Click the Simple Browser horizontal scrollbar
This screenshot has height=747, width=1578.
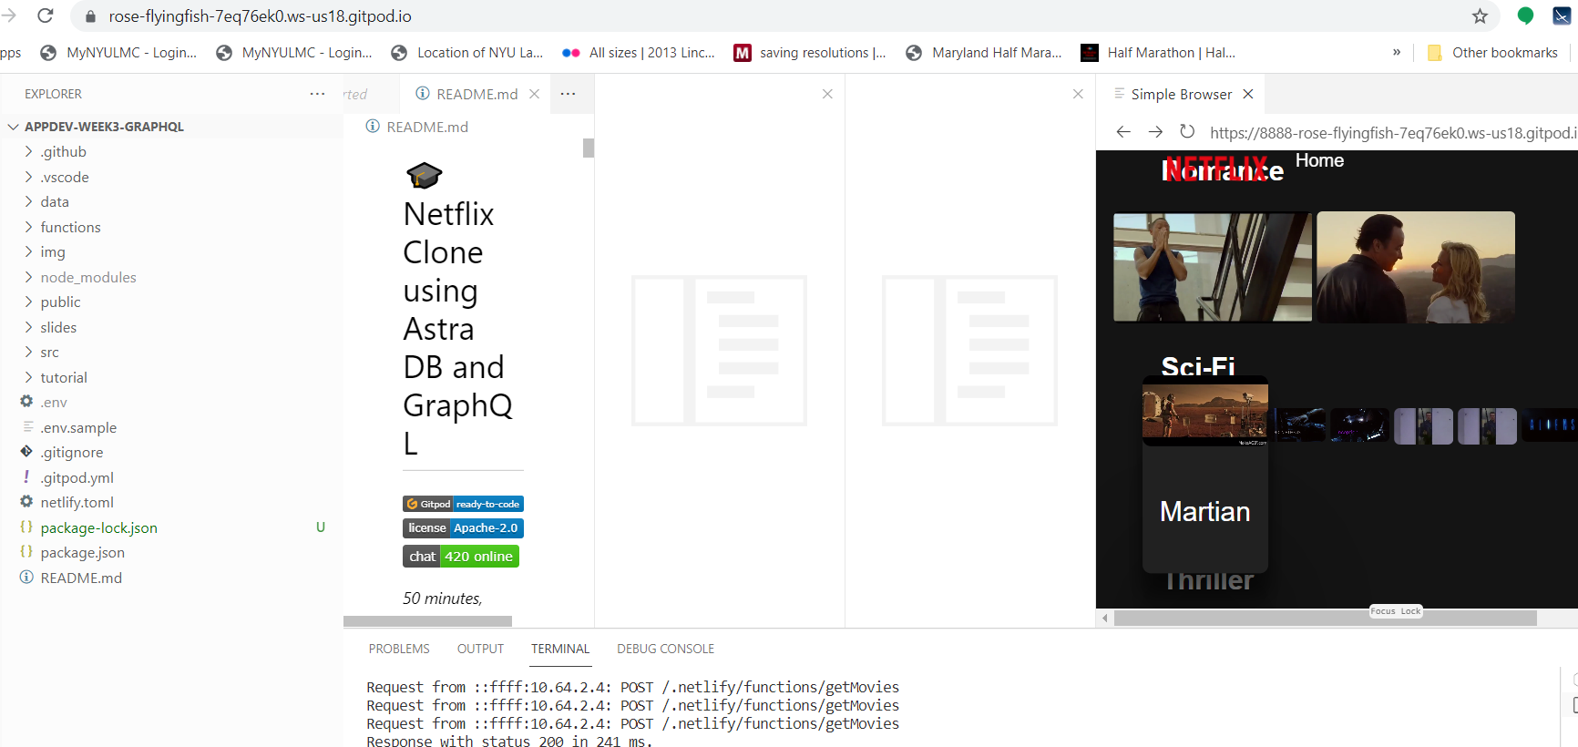[1325, 619]
